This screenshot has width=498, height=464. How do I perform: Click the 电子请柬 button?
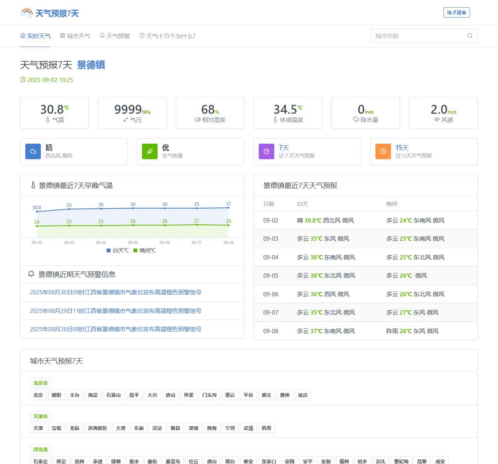click(x=456, y=13)
